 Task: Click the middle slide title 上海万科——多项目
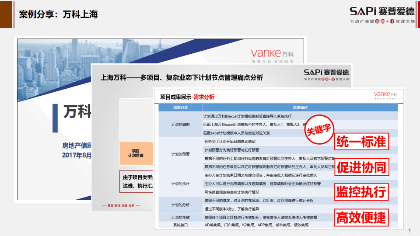(x=182, y=78)
